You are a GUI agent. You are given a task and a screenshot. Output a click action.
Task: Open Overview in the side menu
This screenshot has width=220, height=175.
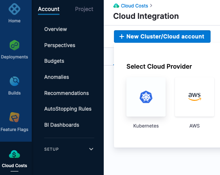(x=56, y=29)
